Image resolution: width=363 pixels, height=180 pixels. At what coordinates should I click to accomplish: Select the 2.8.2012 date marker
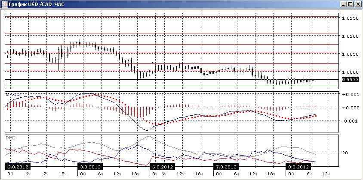18,167
